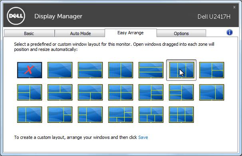Choose the six-zone three-by-two grid layout
242x156 pixels.
(181, 115)
